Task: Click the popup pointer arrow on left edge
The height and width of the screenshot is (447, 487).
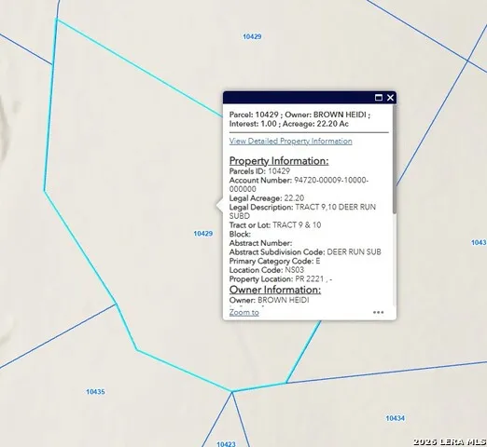Action: 219,206
